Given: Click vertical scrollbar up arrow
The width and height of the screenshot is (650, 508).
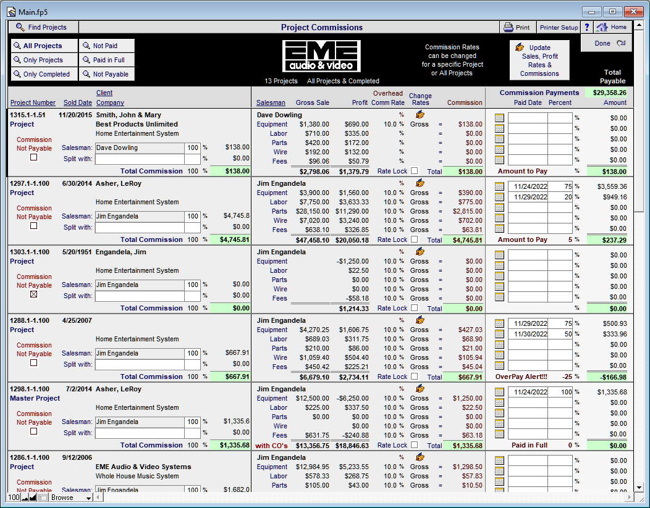Looking at the screenshot, I should (x=639, y=26).
